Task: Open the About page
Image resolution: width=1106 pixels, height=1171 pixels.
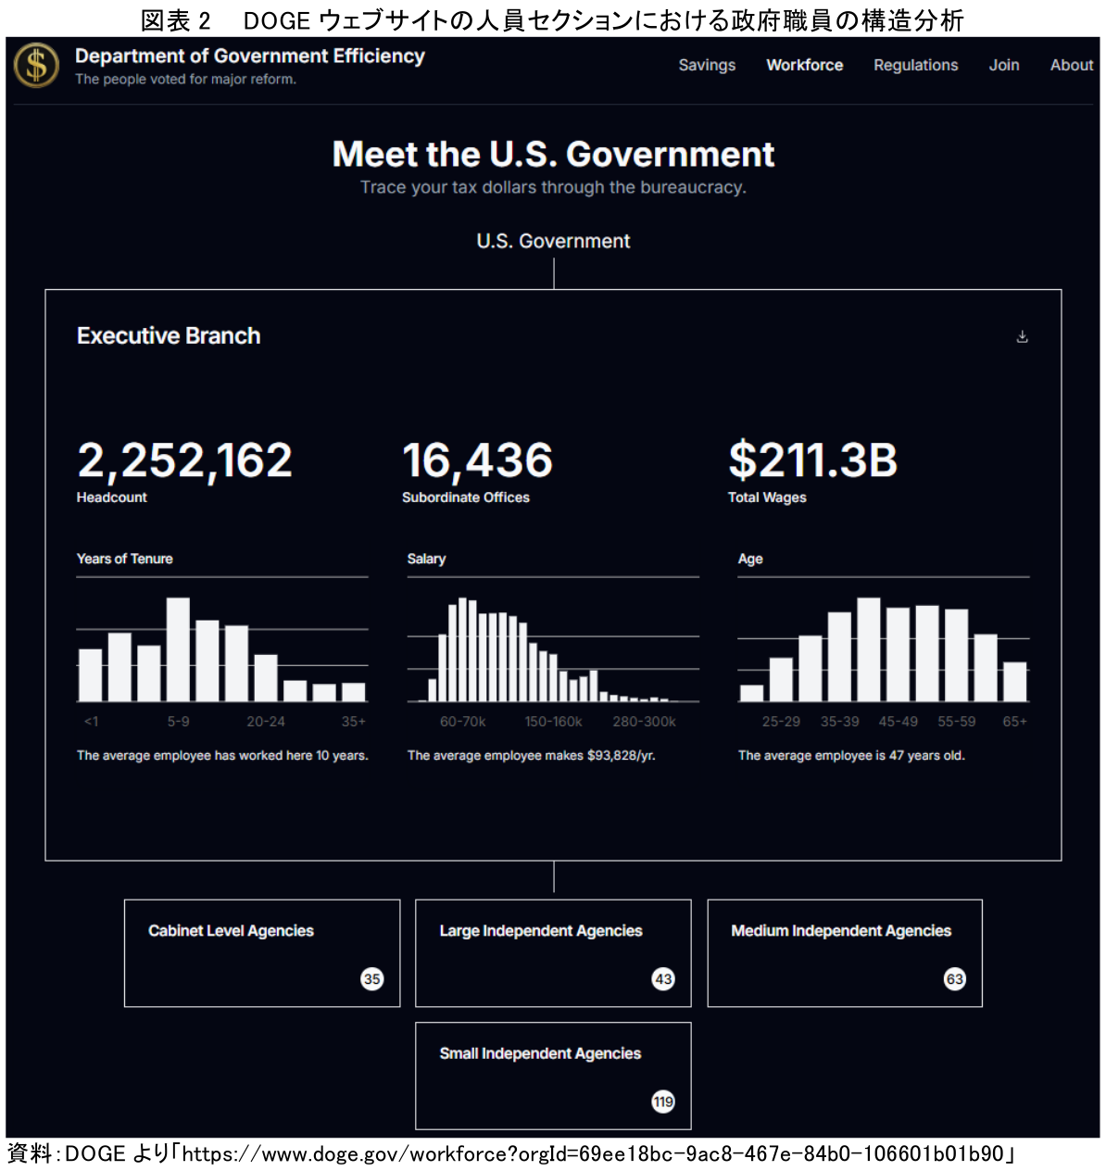Action: pyautogui.click(x=1071, y=65)
